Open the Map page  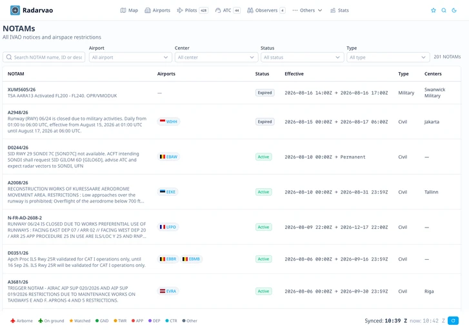[129, 10]
